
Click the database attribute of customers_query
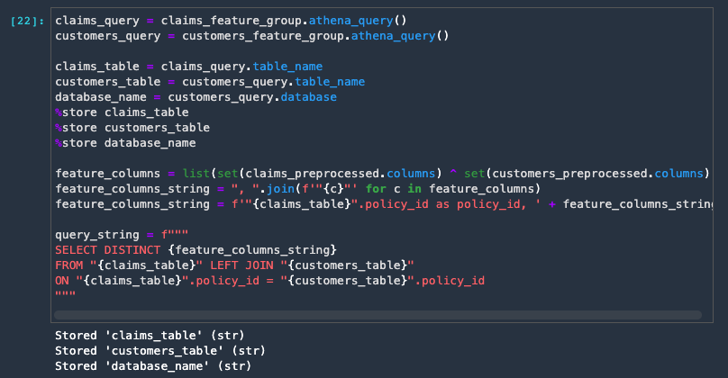point(309,97)
